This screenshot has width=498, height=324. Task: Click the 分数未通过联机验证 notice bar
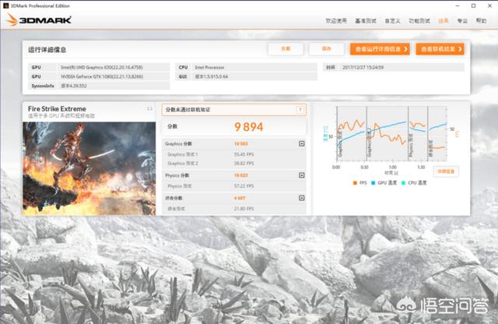[x=234, y=110]
